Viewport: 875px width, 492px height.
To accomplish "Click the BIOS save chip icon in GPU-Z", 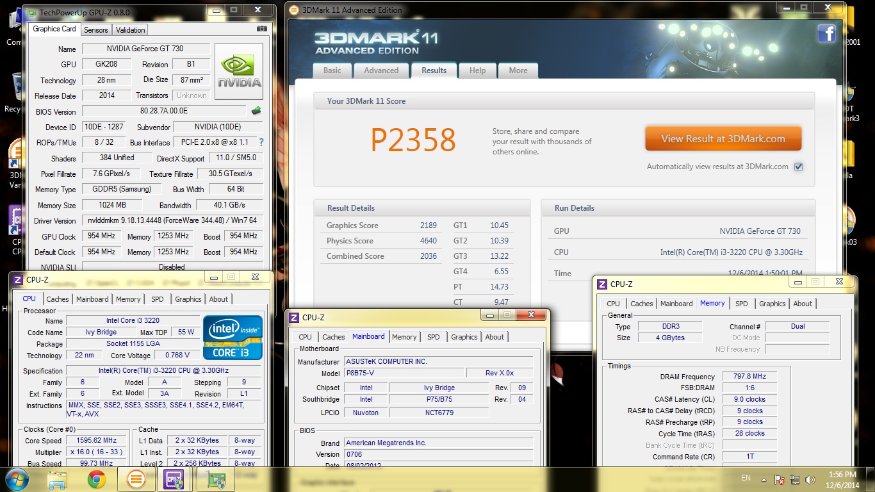I will tap(256, 111).
